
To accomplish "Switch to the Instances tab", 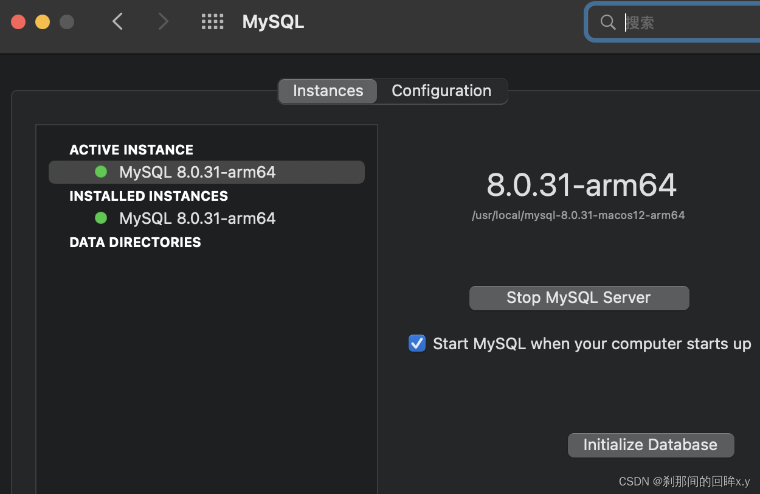I will 328,91.
